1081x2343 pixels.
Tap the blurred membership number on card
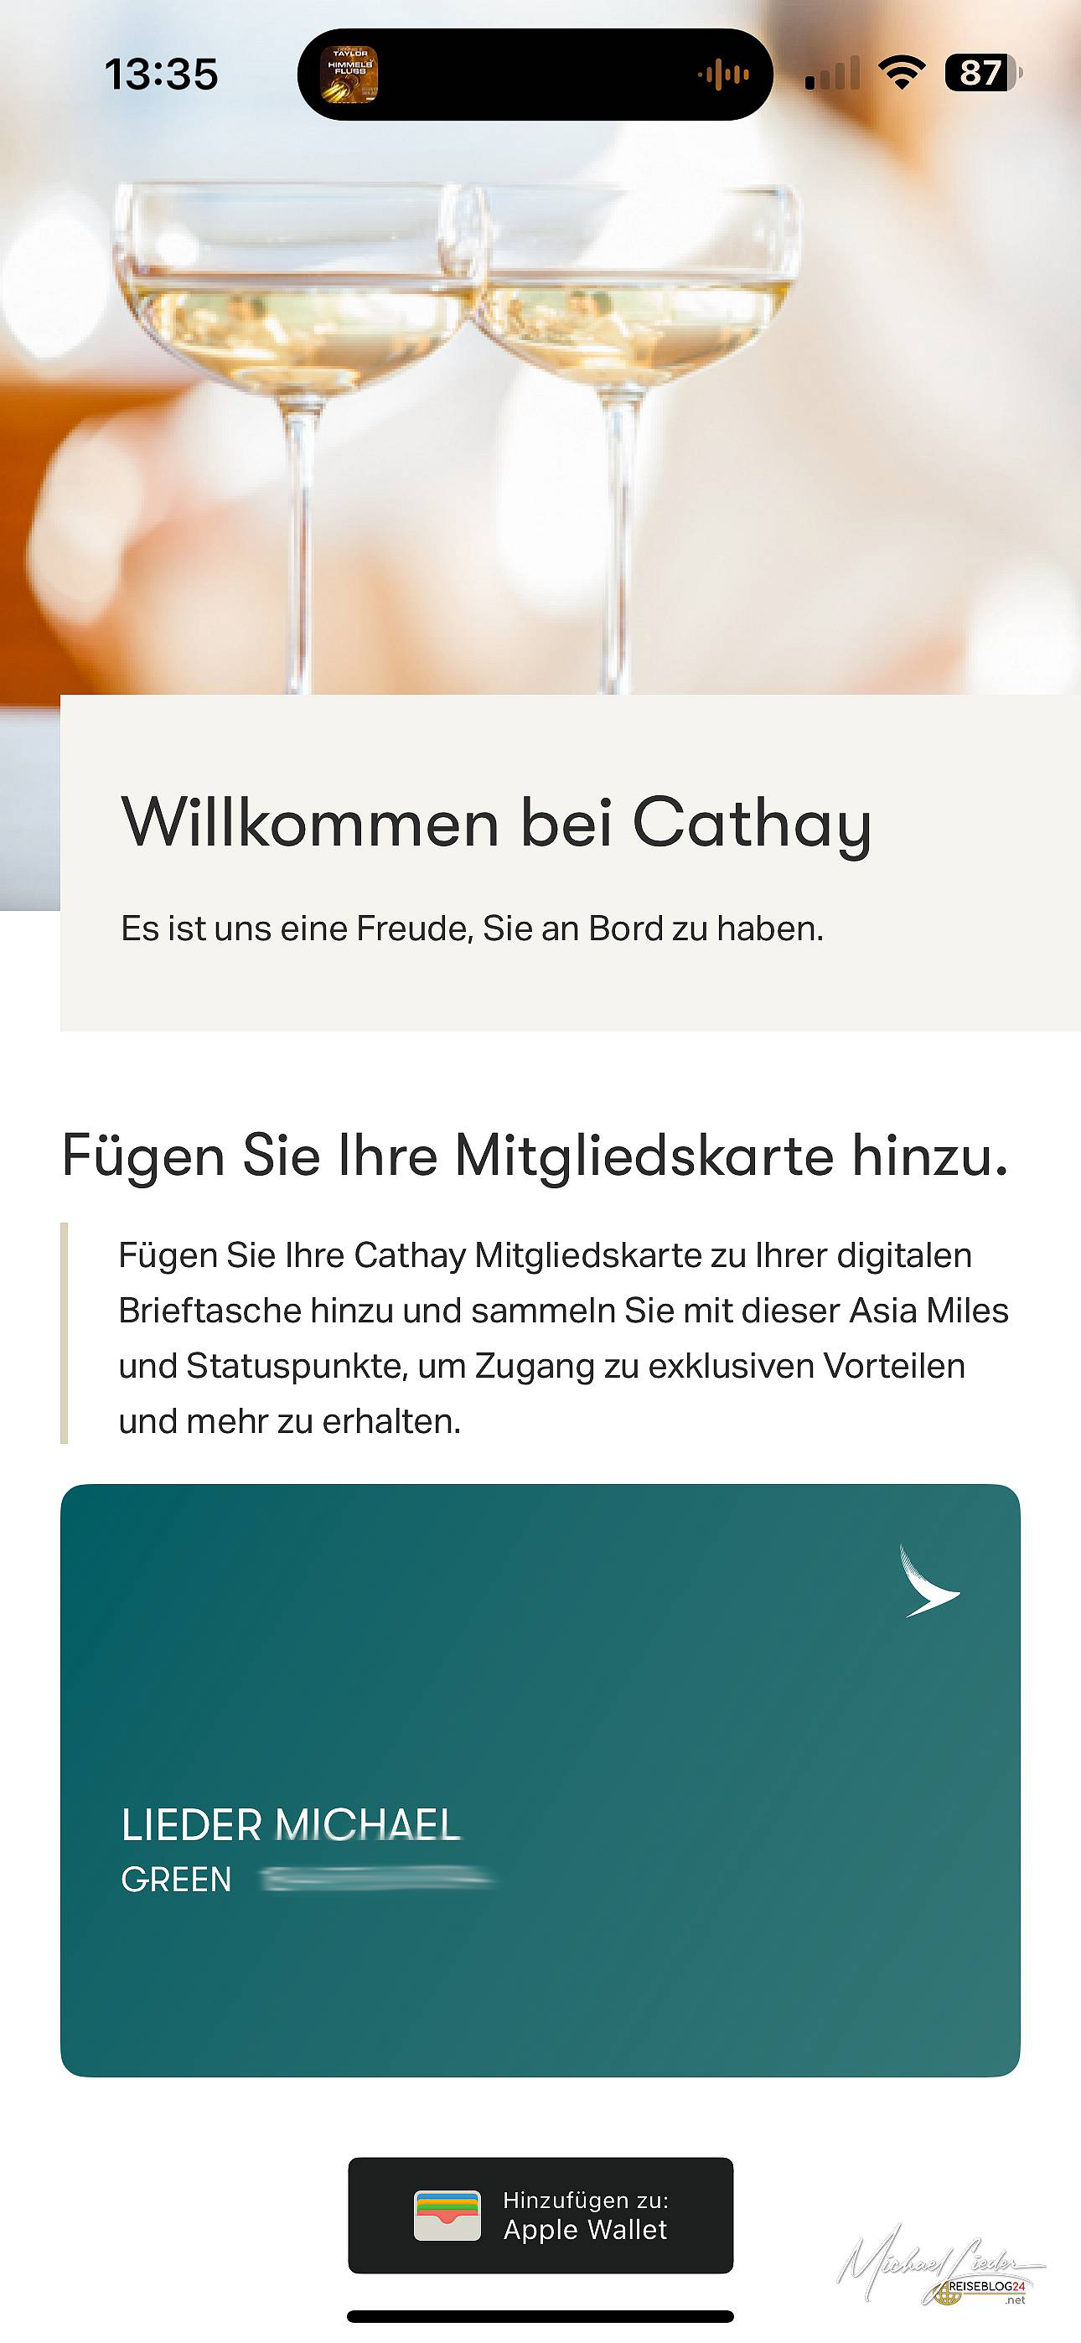coord(377,1878)
